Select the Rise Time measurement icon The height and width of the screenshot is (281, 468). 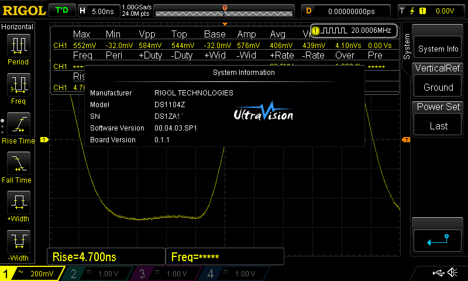pos(19,124)
